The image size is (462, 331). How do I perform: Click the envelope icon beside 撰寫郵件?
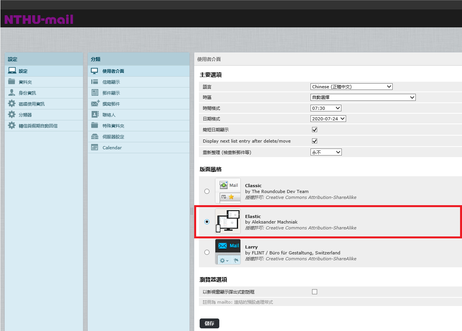click(x=95, y=104)
